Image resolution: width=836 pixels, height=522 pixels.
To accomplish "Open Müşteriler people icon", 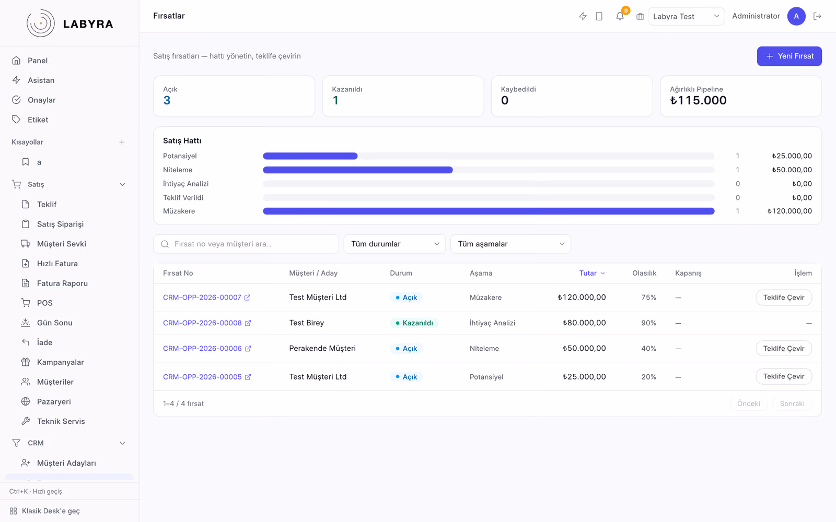I will click(x=25, y=382).
